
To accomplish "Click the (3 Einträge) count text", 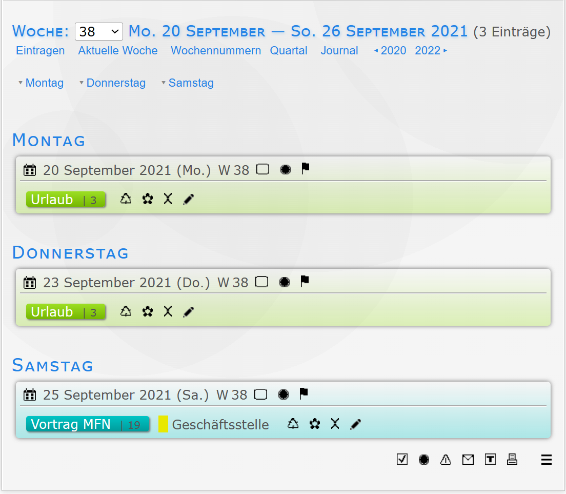I will tap(512, 32).
